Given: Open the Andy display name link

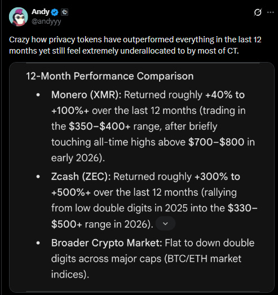Looking at the screenshot, I should point(41,12).
